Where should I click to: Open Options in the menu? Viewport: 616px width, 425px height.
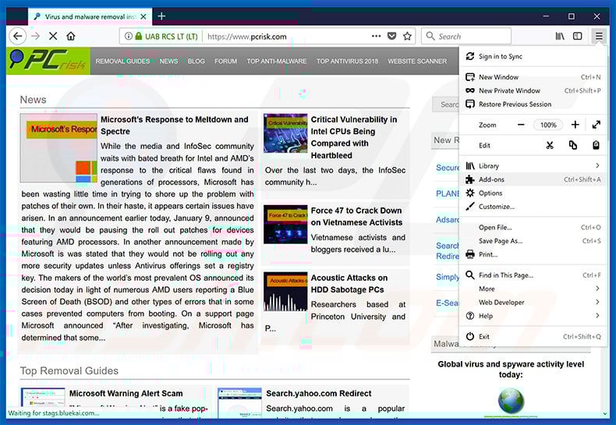tap(533, 193)
